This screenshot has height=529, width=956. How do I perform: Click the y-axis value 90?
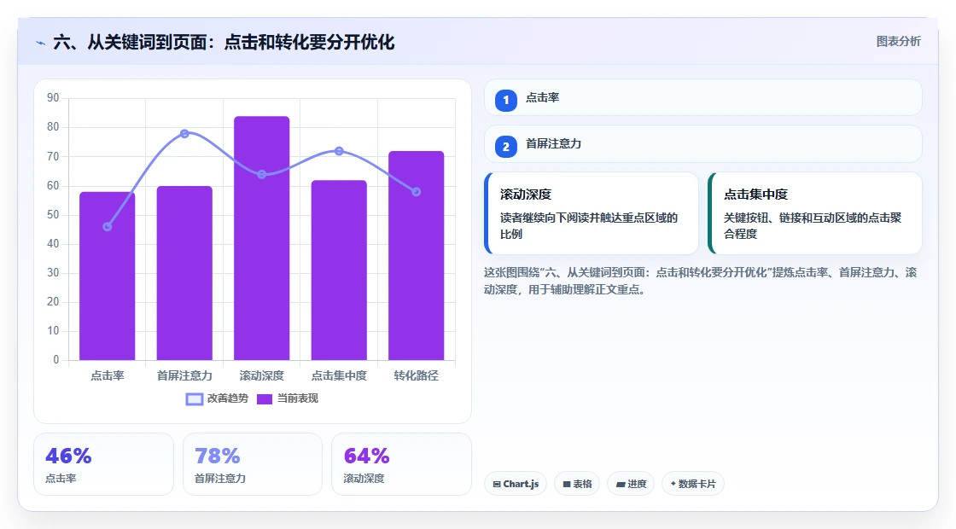click(53, 98)
